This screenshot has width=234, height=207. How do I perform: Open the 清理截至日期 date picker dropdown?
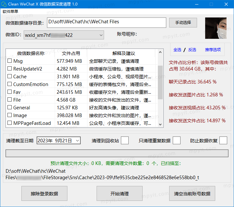tap(77, 141)
